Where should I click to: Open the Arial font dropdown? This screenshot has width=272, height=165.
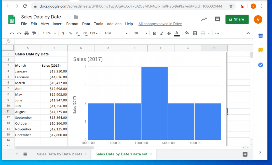click(115, 33)
